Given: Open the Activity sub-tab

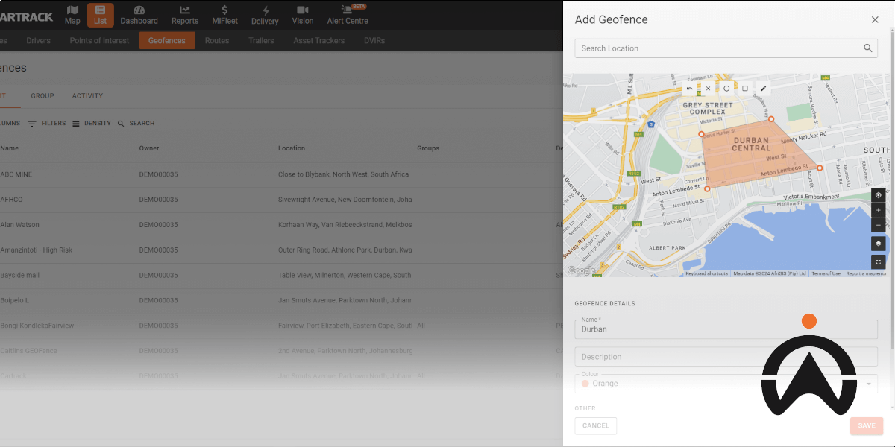Looking at the screenshot, I should [x=87, y=96].
